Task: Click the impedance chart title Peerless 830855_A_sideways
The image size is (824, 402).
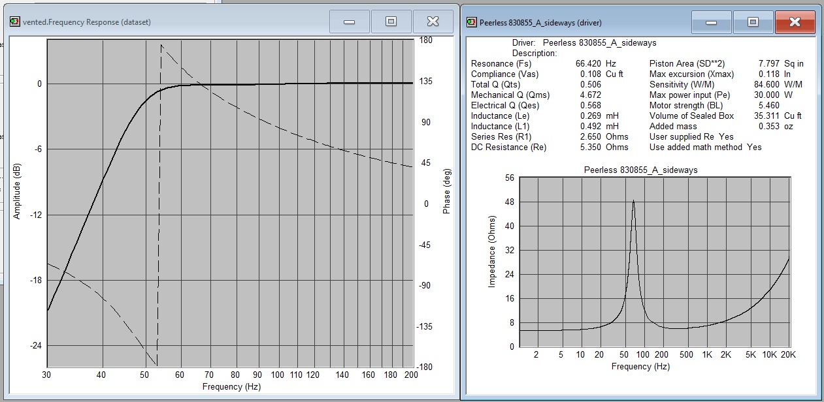Action: 640,170
